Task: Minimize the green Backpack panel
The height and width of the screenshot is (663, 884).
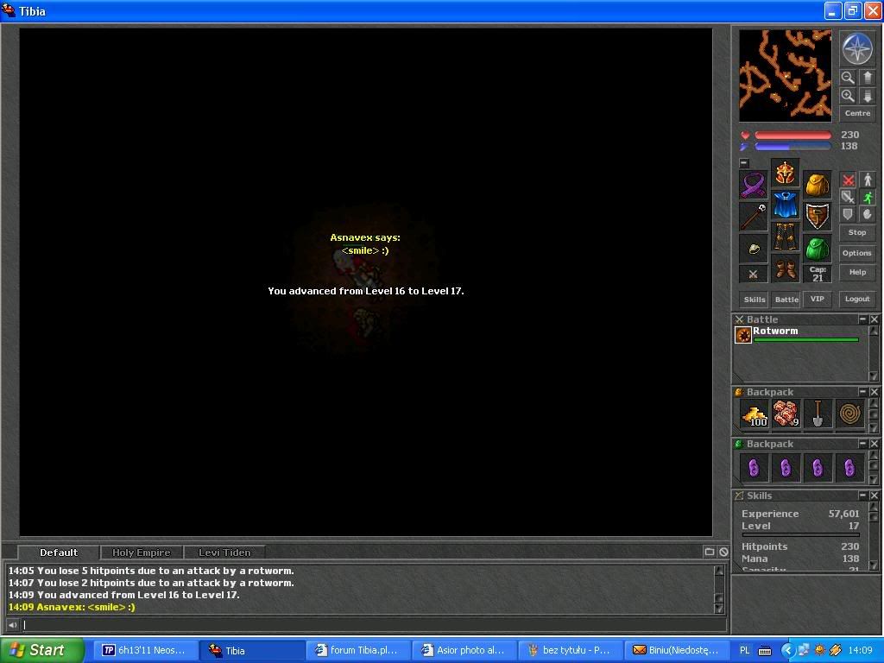Action: (862, 444)
